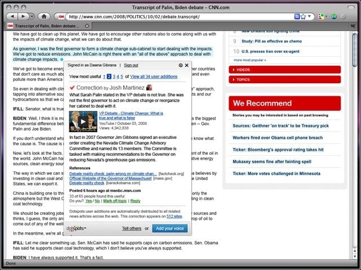
Task: Click the scrollbar up arrow
Action: click(x=355, y=251)
